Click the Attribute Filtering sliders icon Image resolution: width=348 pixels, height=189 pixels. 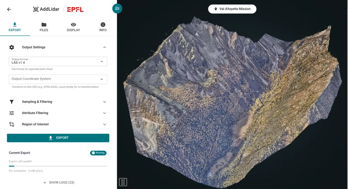click(x=12, y=113)
